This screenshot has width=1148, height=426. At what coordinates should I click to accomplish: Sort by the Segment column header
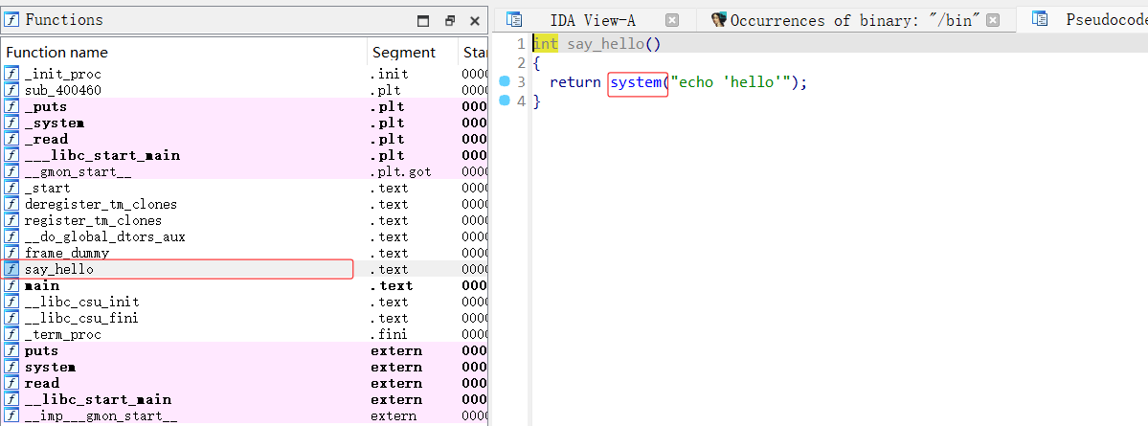403,52
